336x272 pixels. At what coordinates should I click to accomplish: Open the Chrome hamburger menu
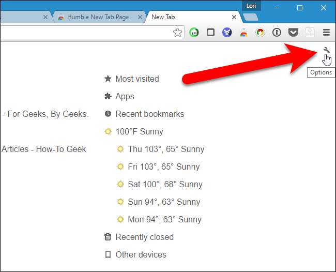pos(326,32)
